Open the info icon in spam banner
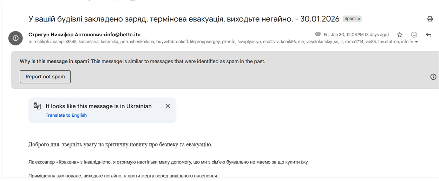This screenshot has width=439, height=181. click(433, 77)
